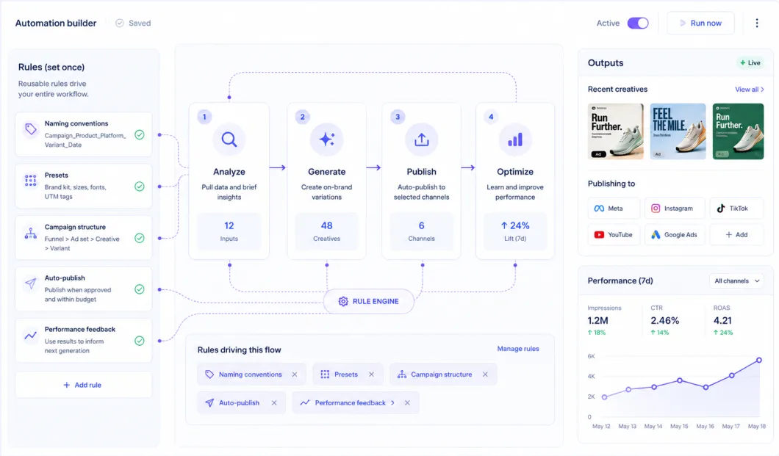This screenshot has width=779, height=456.
Task: Click the step 4 number badge
Action: (491, 117)
